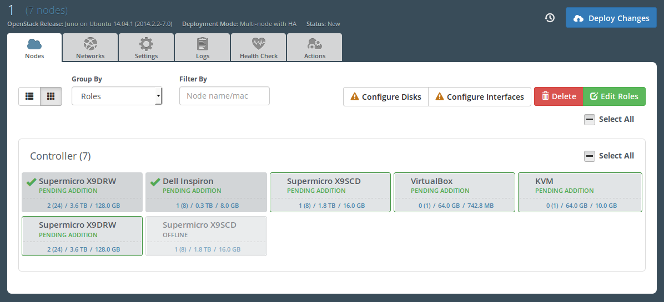Viewport: 664px width, 302px height.
Task: Click the Deploy Changes button
Action: (611, 18)
